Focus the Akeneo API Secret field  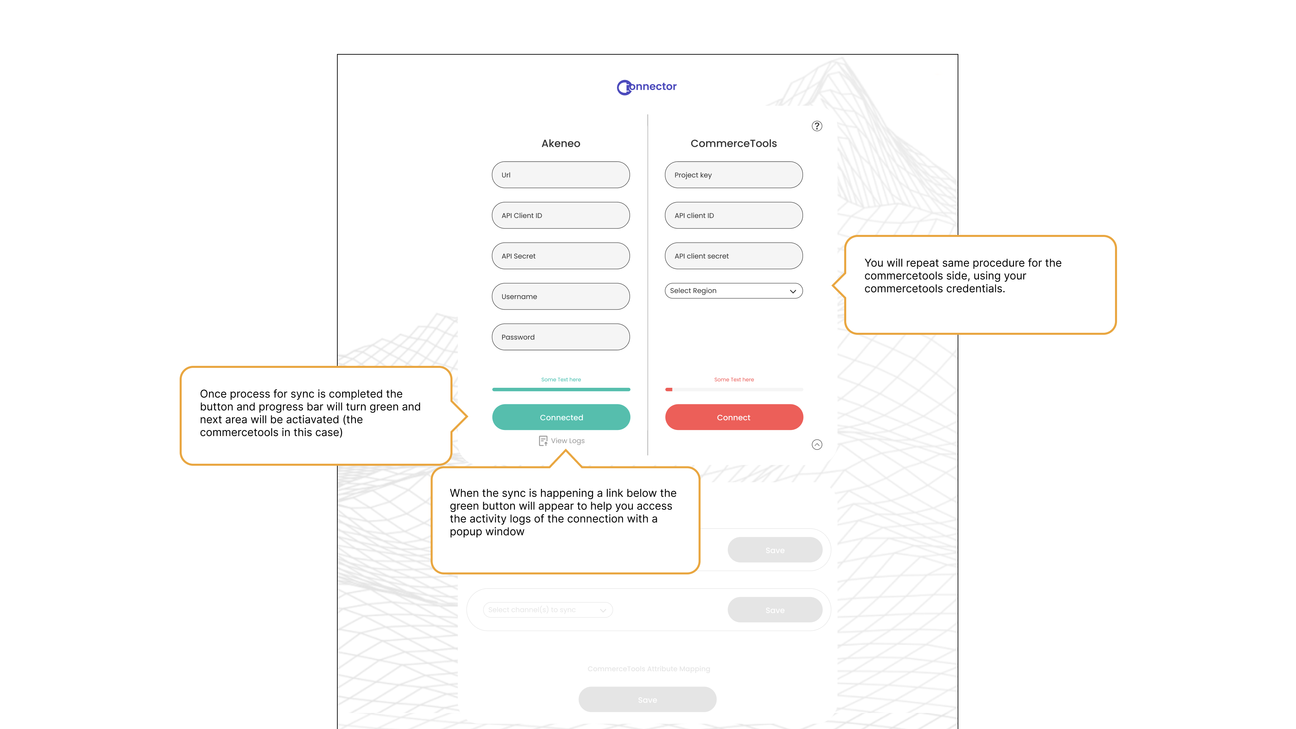point(561,256)
